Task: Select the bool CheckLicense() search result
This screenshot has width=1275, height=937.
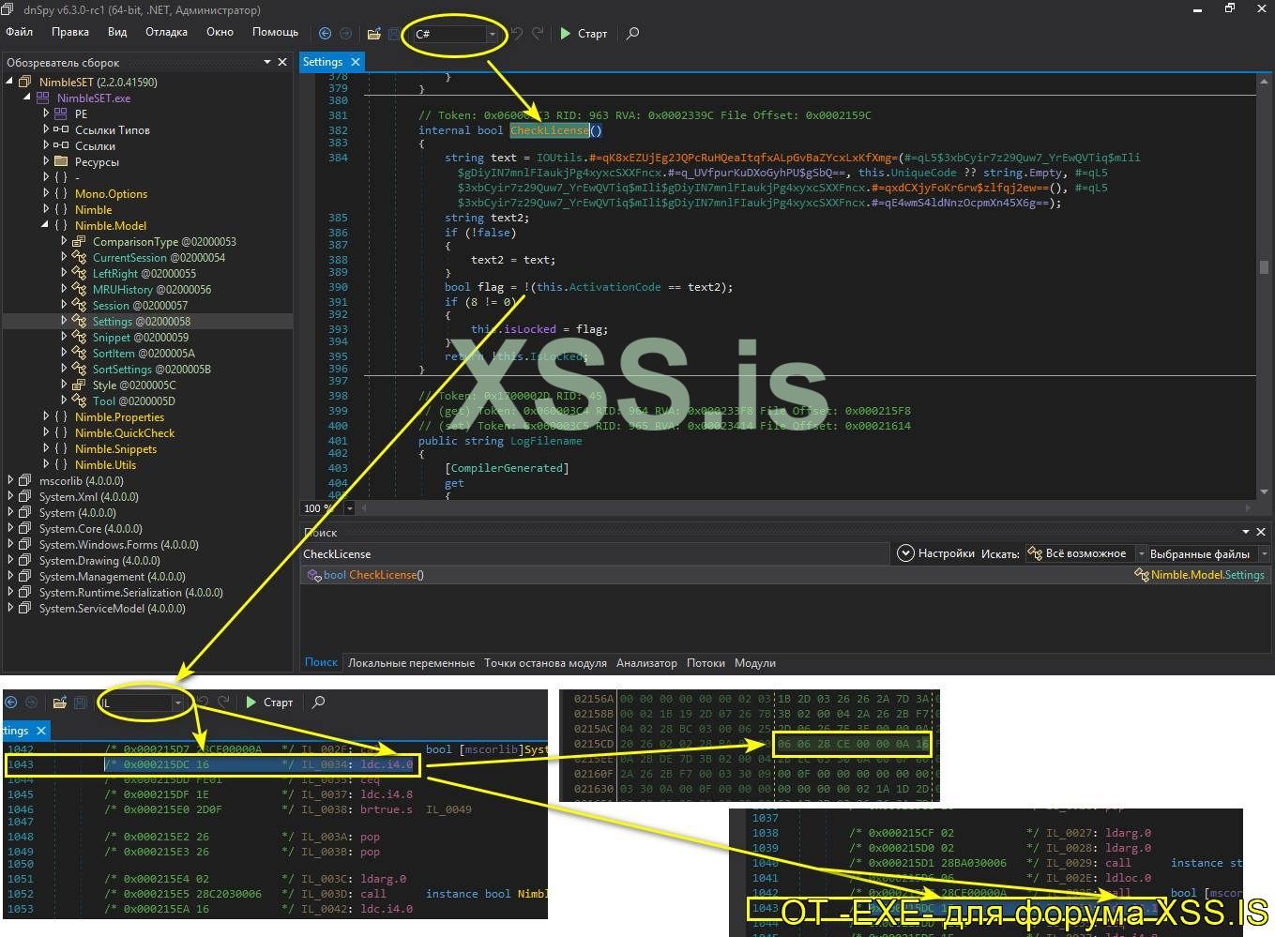Action: [x=373, y=575]
